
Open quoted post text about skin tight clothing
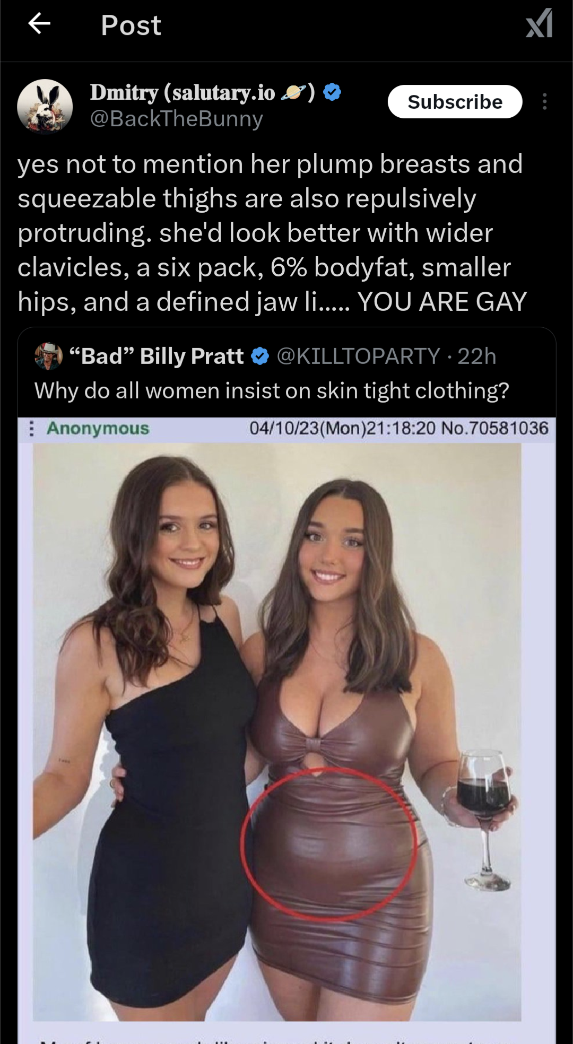coord(272,391)
